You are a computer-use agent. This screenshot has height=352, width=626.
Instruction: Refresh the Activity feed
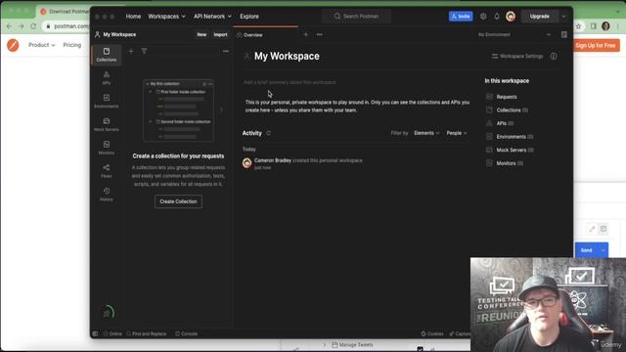[x=268, y=133]
